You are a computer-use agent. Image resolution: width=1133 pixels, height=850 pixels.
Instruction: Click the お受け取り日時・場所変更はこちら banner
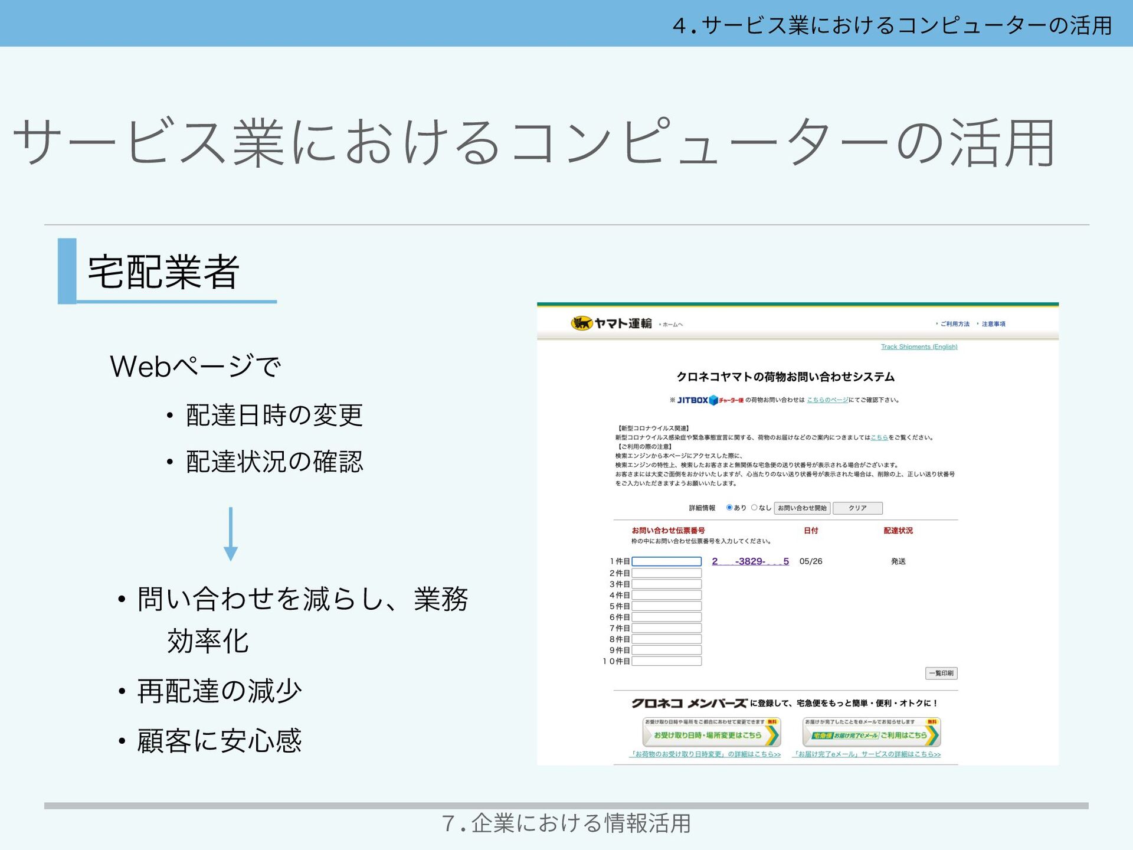pyautogui.click(x=711, y=733)
